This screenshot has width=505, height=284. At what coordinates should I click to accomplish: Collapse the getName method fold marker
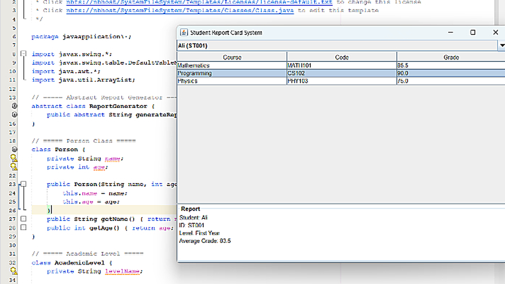tap(23, 219)
